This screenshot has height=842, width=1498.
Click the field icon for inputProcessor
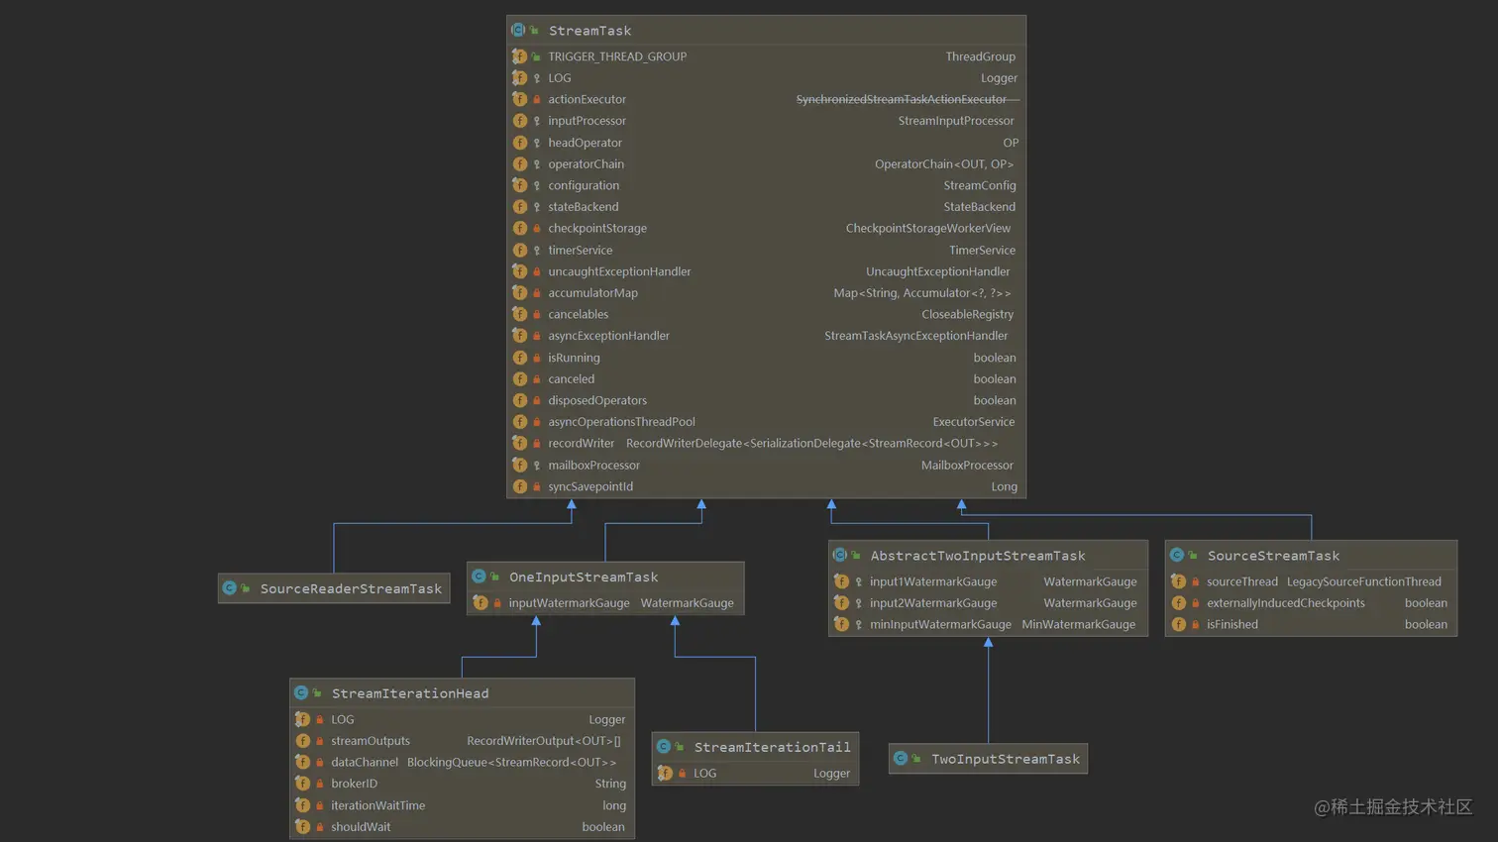(519, 121)
